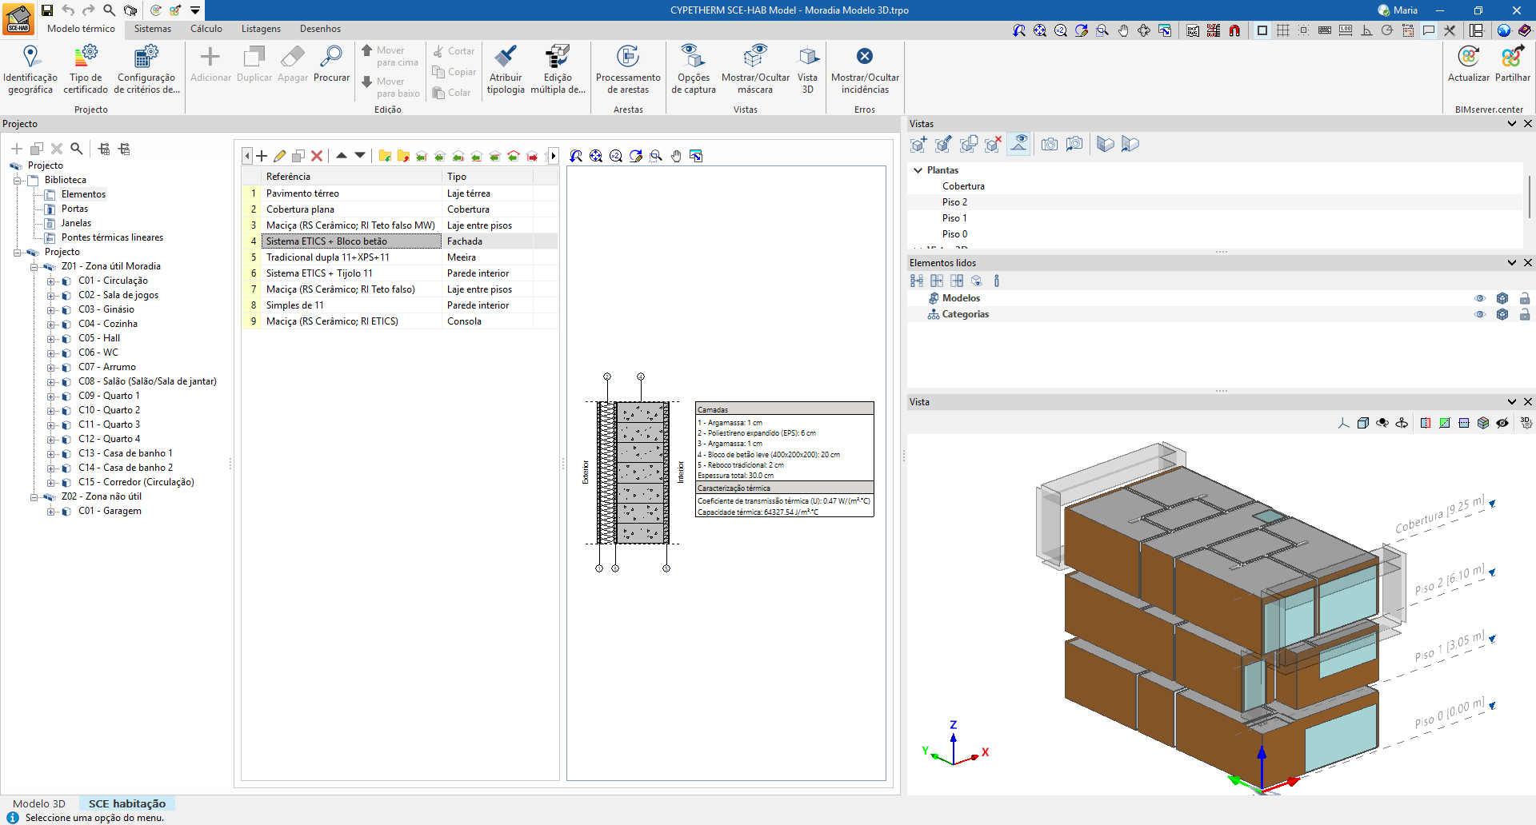The height and width of the screenshot is (825, 1536).
Task: Toggle visibility eye for Modelos
Action: 1480,298
